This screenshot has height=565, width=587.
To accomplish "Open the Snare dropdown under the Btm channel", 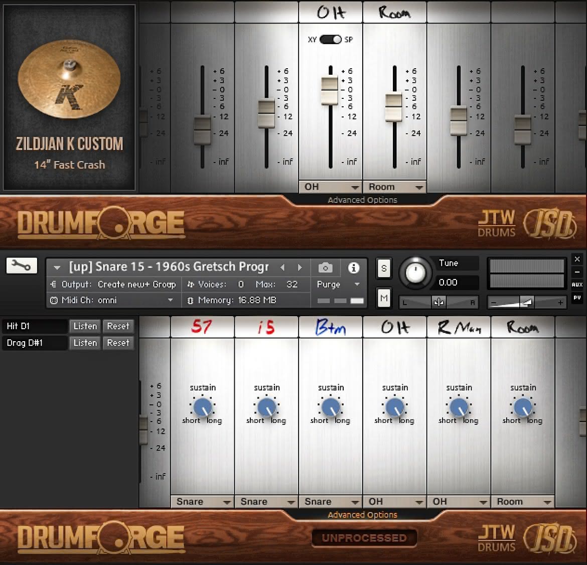I will [x=331, y=502].
